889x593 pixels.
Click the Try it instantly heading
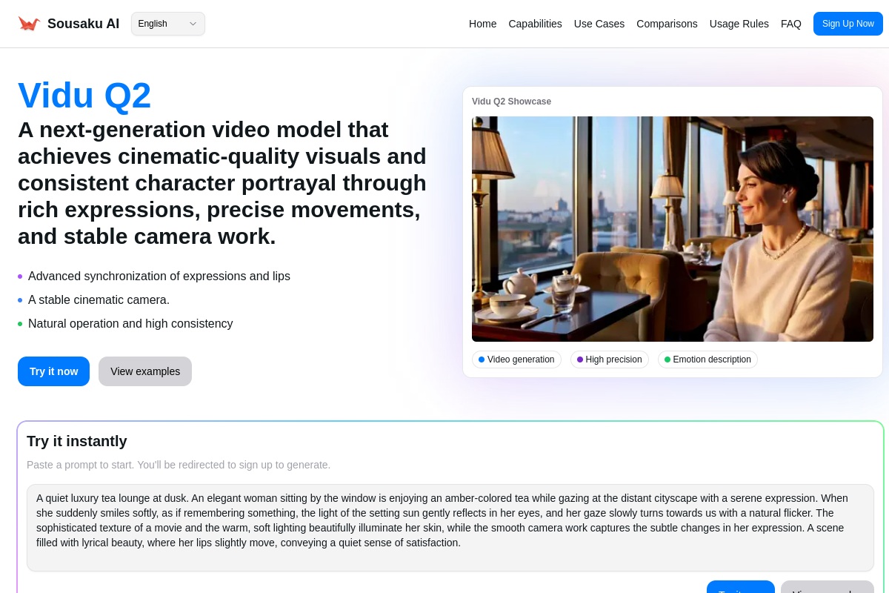tap(77, 441)
